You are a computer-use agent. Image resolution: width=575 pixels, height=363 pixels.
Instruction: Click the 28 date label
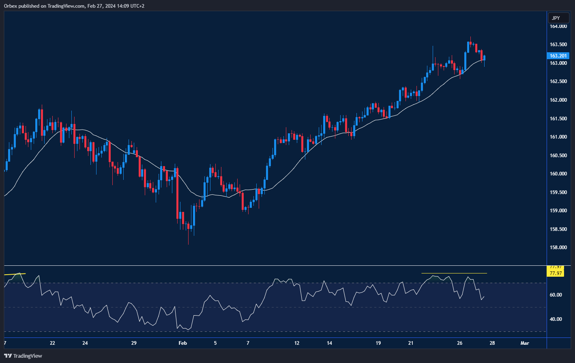tap(492, 343)
